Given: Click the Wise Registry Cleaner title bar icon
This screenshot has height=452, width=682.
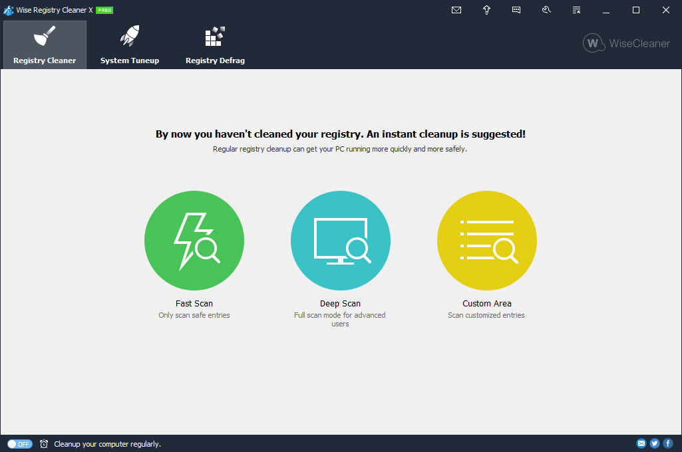Looking at the screenshot, I should pos(8,10).
